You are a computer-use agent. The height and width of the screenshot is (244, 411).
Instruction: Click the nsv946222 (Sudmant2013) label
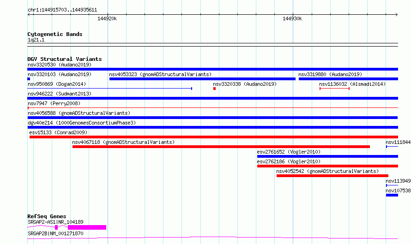[60, 94]
